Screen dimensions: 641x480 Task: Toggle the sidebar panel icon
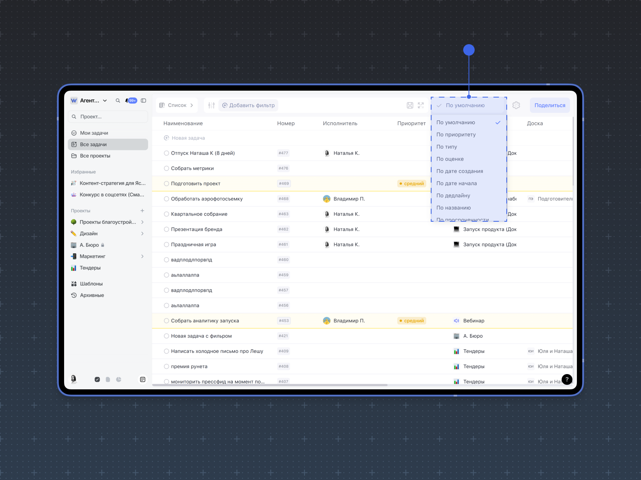click(143, 101)
